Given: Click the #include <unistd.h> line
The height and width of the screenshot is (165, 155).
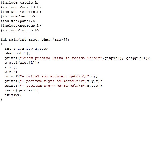Looking at the screenshot, I should click(21, 7).
